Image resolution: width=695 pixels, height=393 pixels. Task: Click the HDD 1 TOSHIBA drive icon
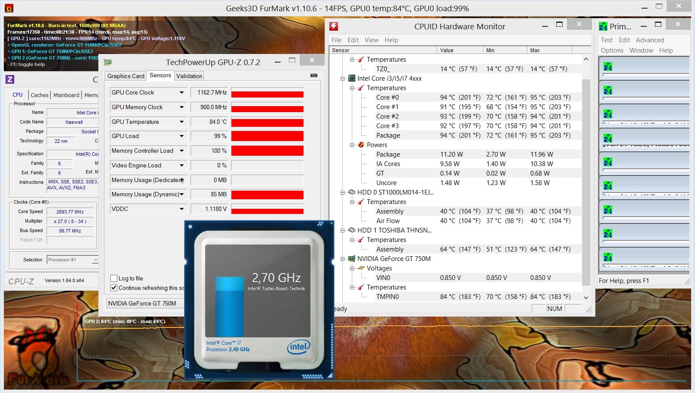352,230
